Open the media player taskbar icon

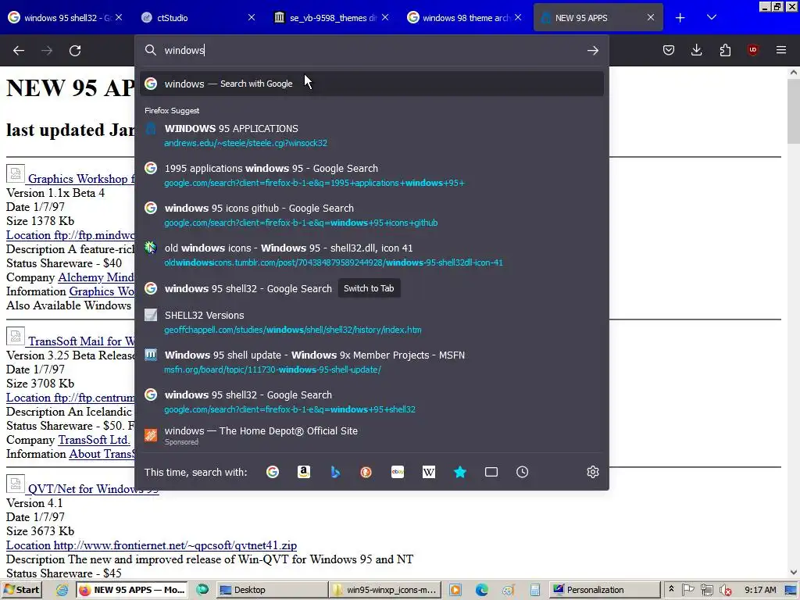coord(455,590)
